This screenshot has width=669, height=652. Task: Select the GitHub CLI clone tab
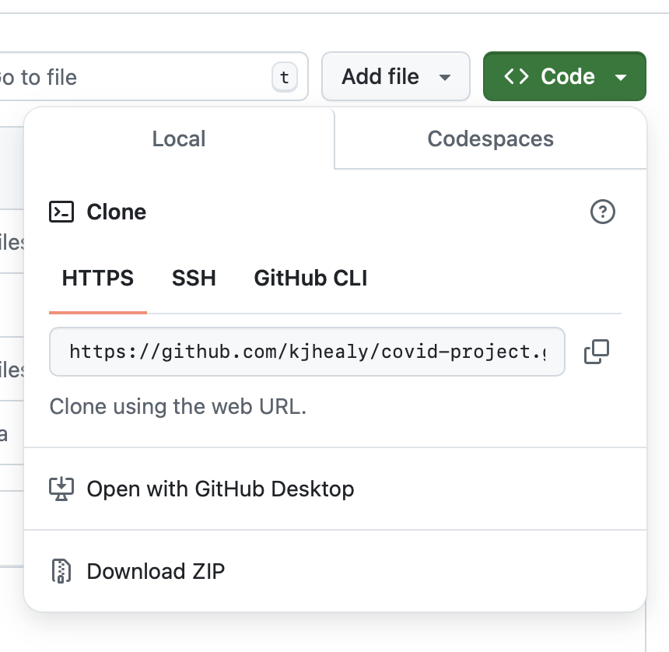[310, 278]
